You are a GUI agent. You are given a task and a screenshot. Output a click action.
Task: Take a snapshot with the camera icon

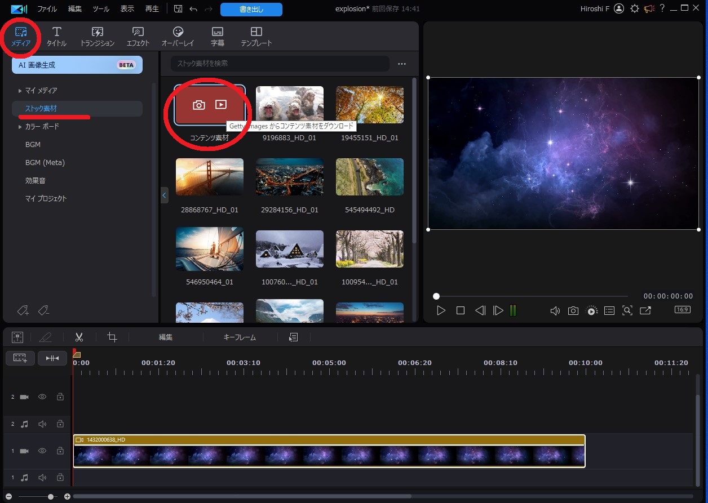[x=573, y=311]
